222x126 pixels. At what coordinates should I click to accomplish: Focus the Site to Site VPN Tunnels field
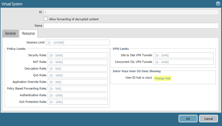[x=183, y=55]
